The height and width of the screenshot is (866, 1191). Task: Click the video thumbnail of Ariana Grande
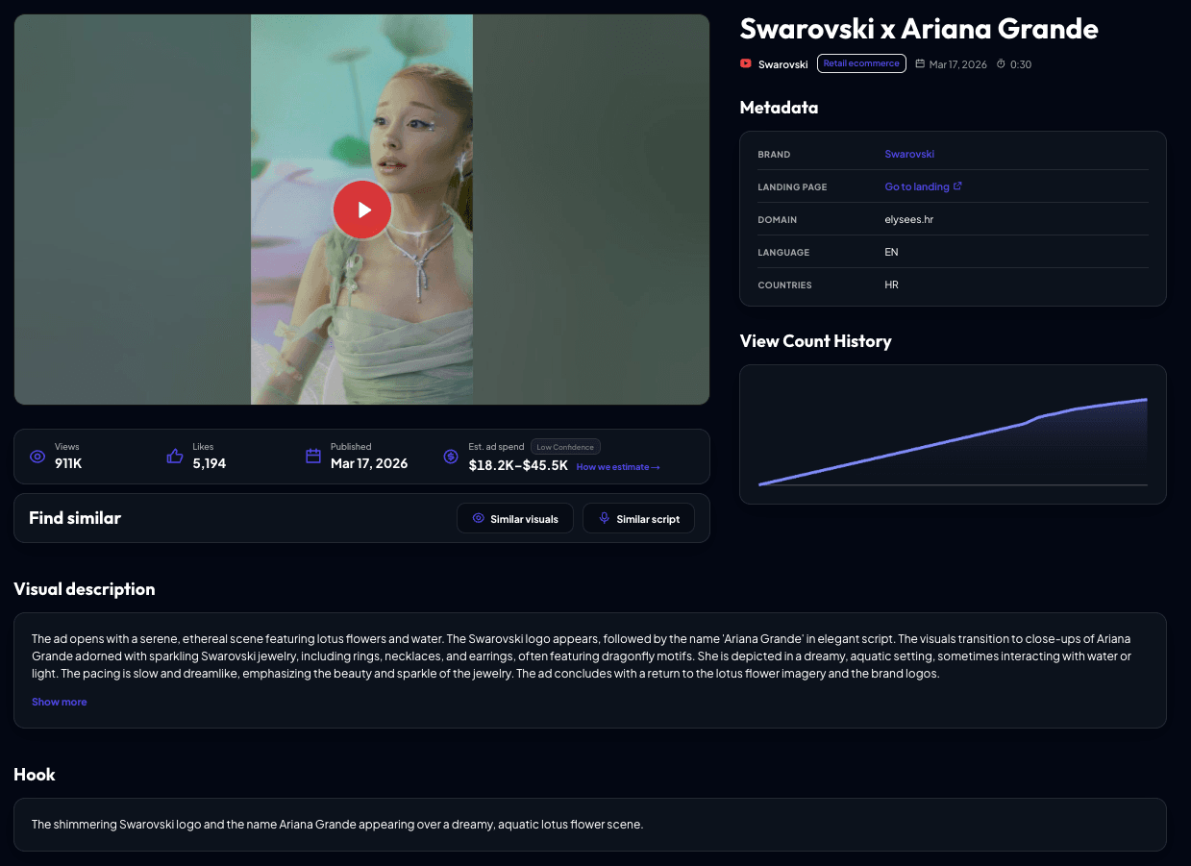coord(361,210)
